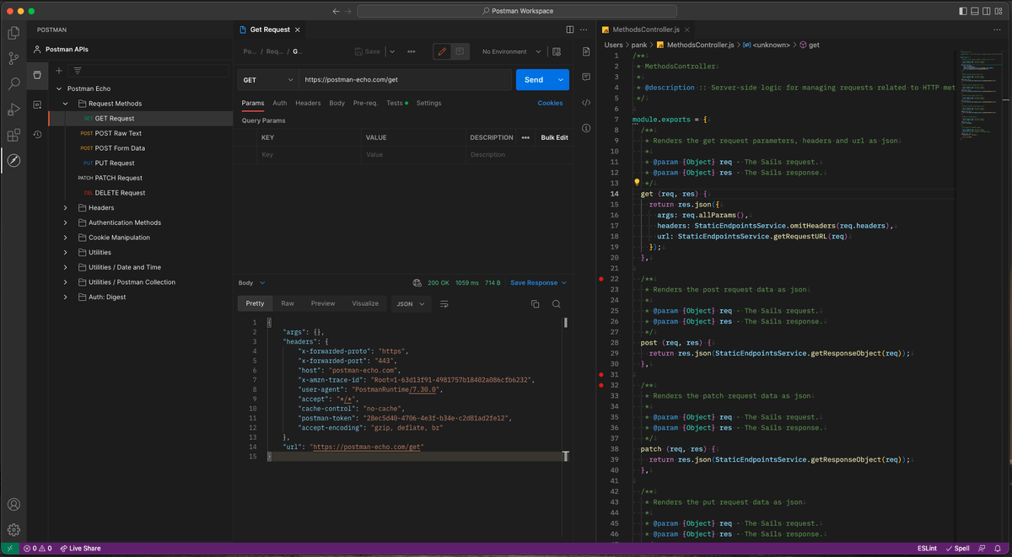Create new collection with plus icon
Image resolution: width=1012 pixels, height=557 pixels.
59,71
